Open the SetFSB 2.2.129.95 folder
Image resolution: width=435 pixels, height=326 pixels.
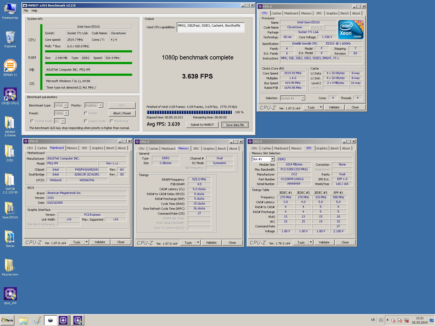coord(10,183)
